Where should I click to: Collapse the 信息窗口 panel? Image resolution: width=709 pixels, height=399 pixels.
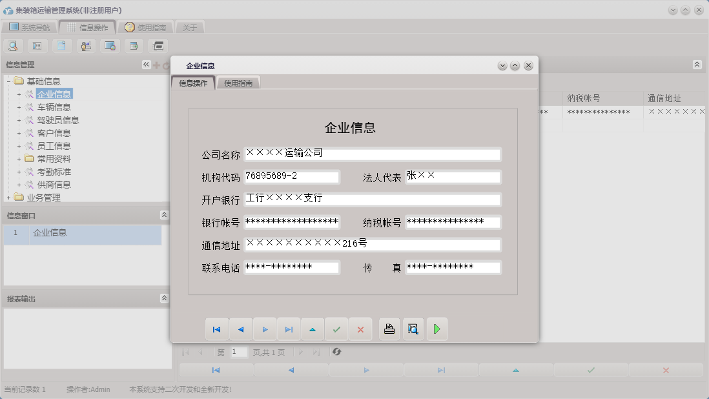[x=165, y=216]
